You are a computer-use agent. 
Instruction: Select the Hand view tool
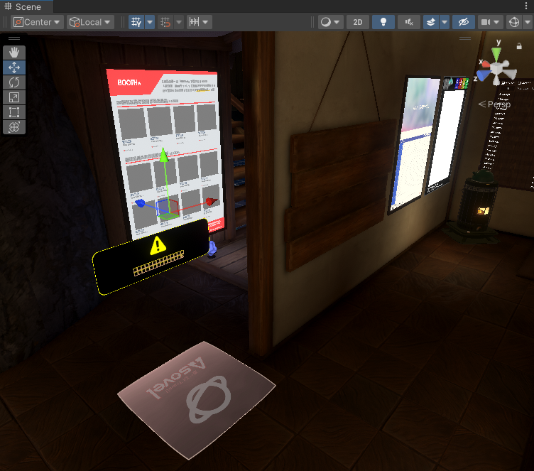pyautogui.click(x=14, y=53)
